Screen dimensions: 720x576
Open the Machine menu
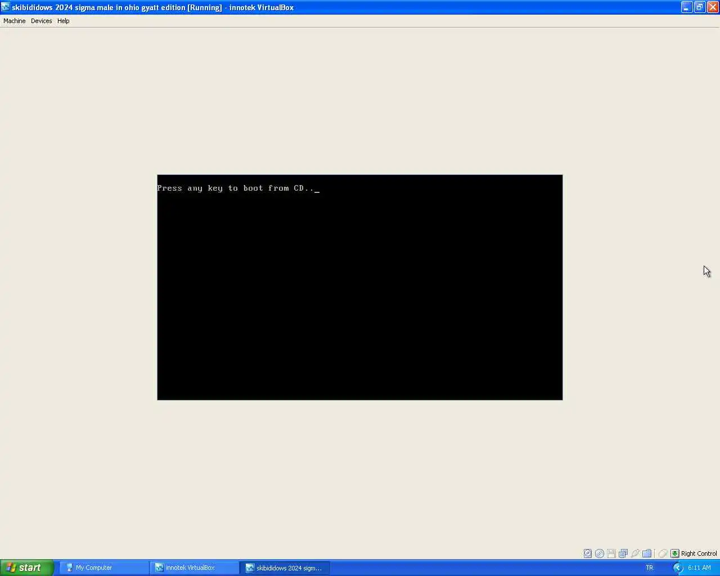pos(15,21)
